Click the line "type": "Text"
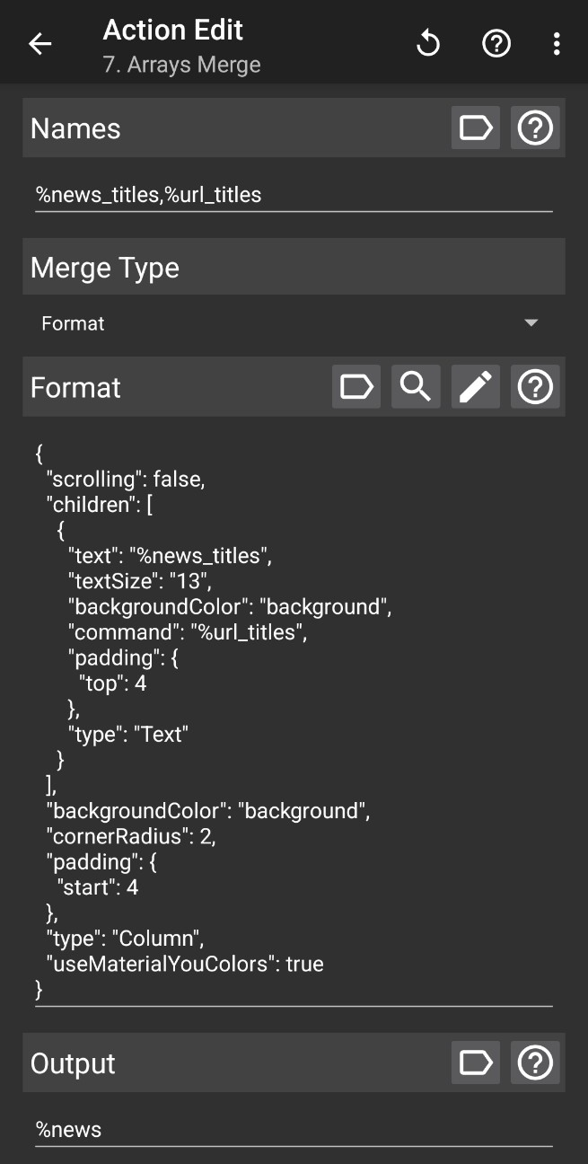588x1164 pixels. (x=127, y=735)
